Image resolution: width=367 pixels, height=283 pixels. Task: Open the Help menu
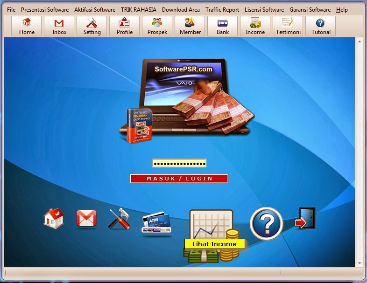pos(342,10)
